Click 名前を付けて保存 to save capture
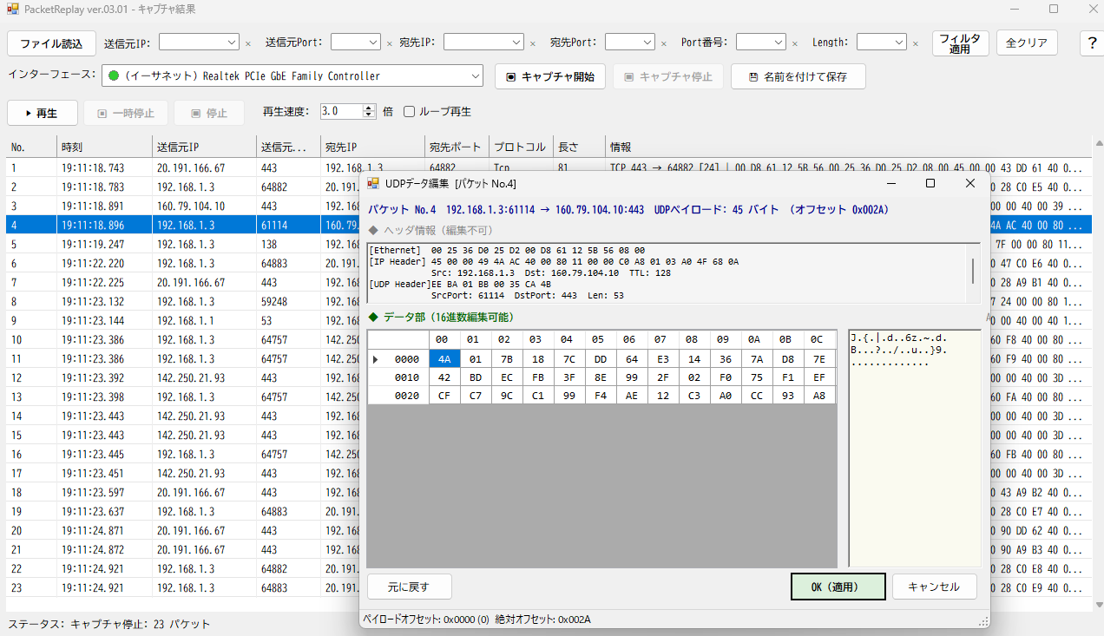The width and height of the screenshot is (1104, 636). point(798,76)
